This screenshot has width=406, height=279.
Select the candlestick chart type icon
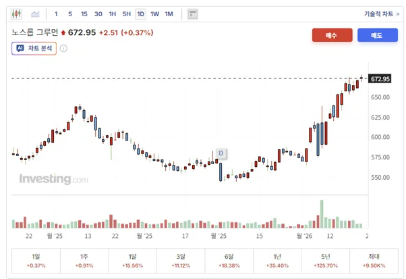16,14
